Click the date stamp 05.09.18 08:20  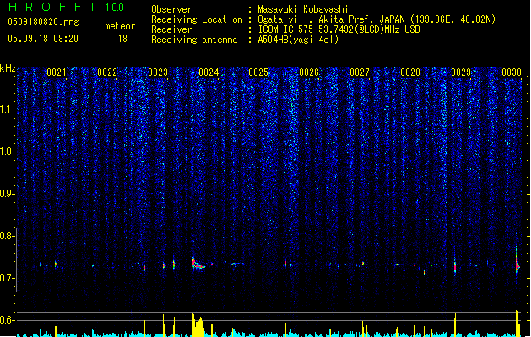[x=43, y=39]
